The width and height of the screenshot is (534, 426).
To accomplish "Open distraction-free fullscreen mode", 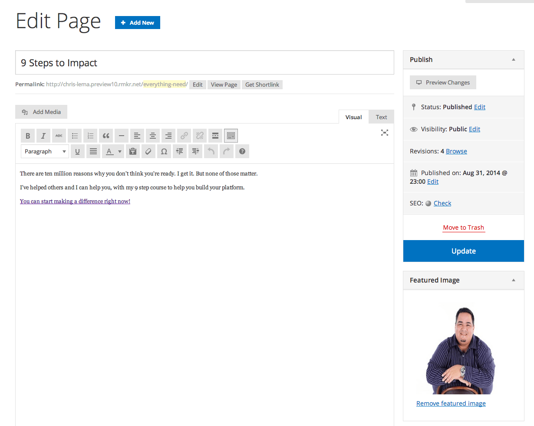I will coord(384,133).
